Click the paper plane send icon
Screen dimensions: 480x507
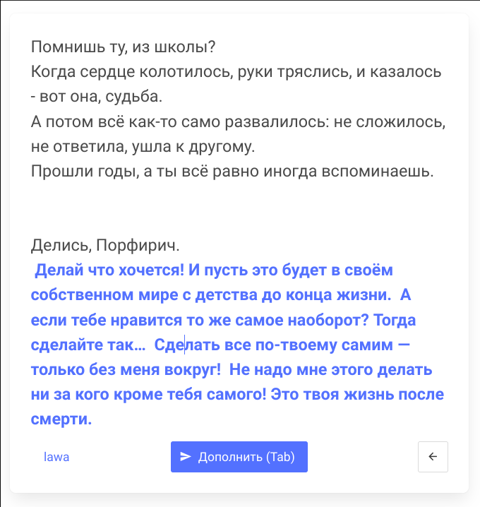click(x=186, y=457)
